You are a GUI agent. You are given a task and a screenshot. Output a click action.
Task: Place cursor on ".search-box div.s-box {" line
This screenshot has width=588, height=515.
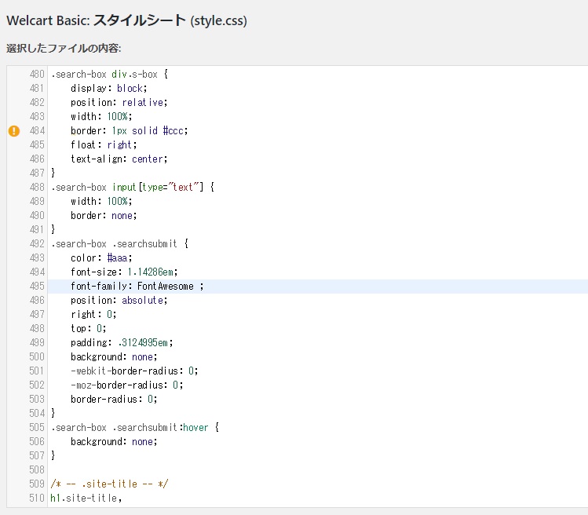[109, 75]
